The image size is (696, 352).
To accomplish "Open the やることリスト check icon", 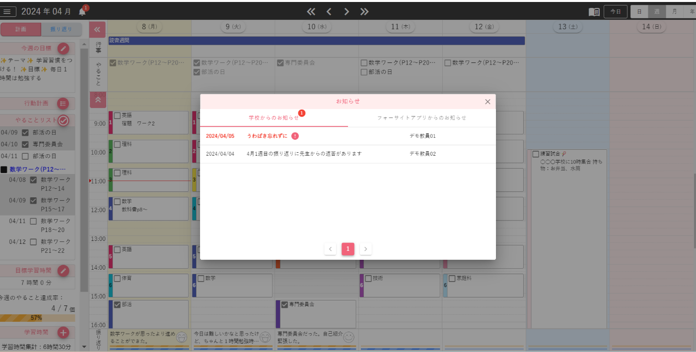I will point(63,120).
